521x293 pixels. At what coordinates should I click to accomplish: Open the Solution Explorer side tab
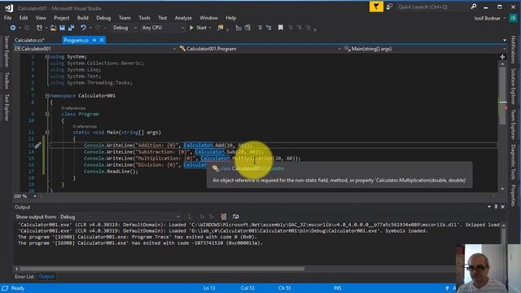pyautogui.click(x=513, y=86)
